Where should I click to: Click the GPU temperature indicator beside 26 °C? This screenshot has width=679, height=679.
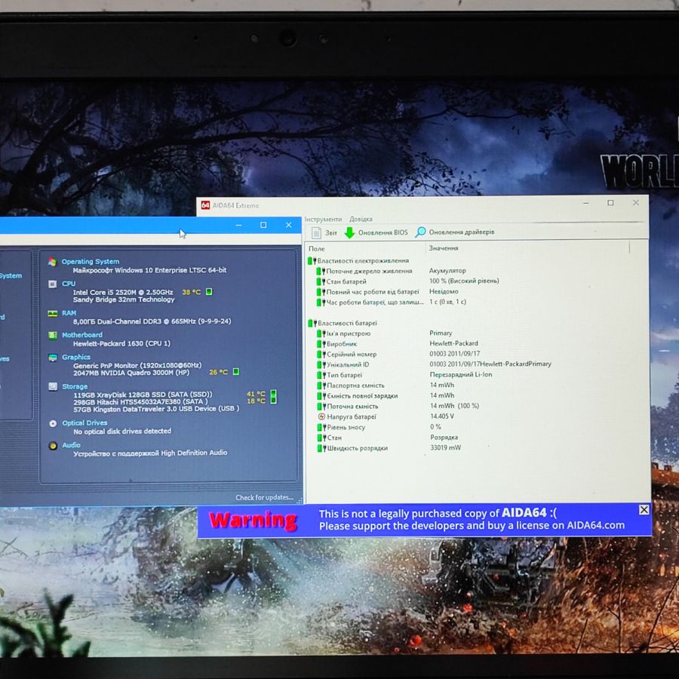point(235,371)
